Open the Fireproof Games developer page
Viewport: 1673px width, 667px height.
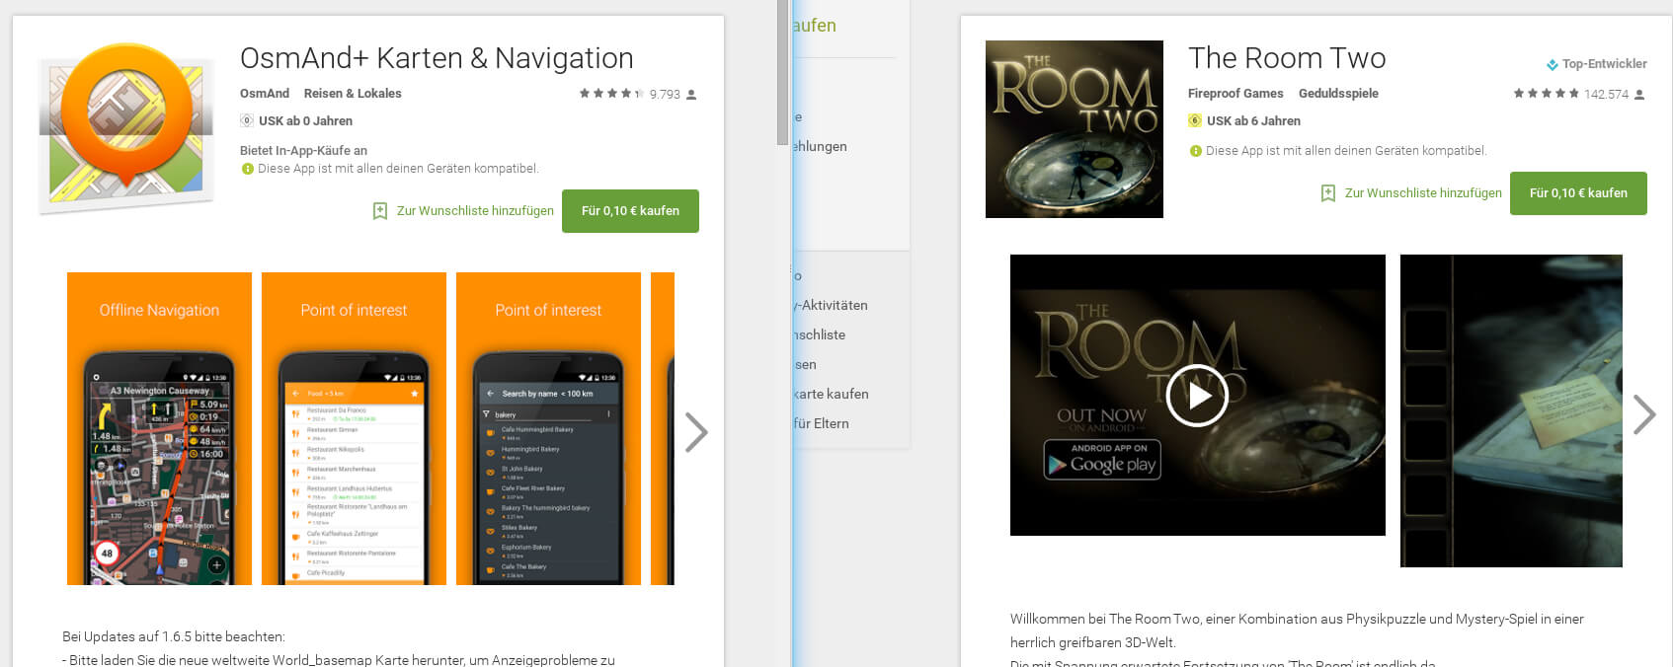[1235, 94]
